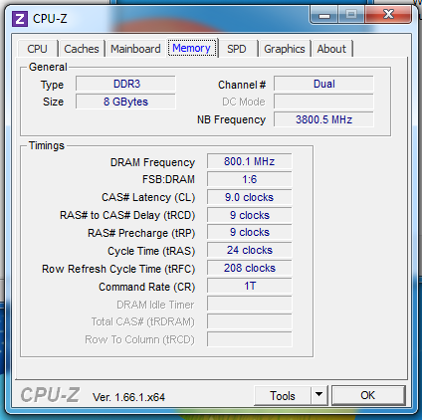This screenshot has height=420, width=422.
Task: Open the Graphics tab
Action: pos(285,49)
